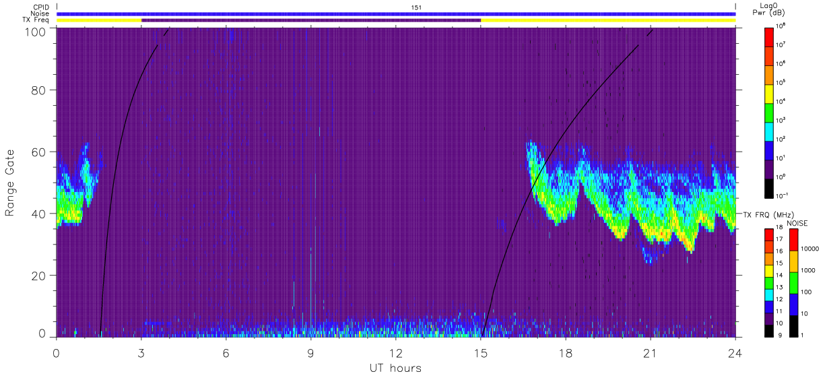Screen dimensions: 827x382
Task: Click the red segment of Lag0 Pwr colorbar
Action: tap(769, 36)
